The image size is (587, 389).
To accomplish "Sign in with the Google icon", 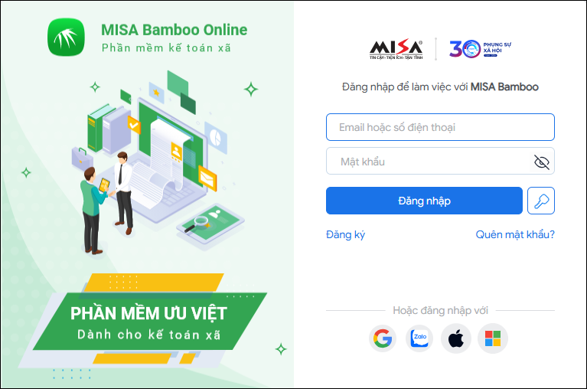I will [382, 338].
